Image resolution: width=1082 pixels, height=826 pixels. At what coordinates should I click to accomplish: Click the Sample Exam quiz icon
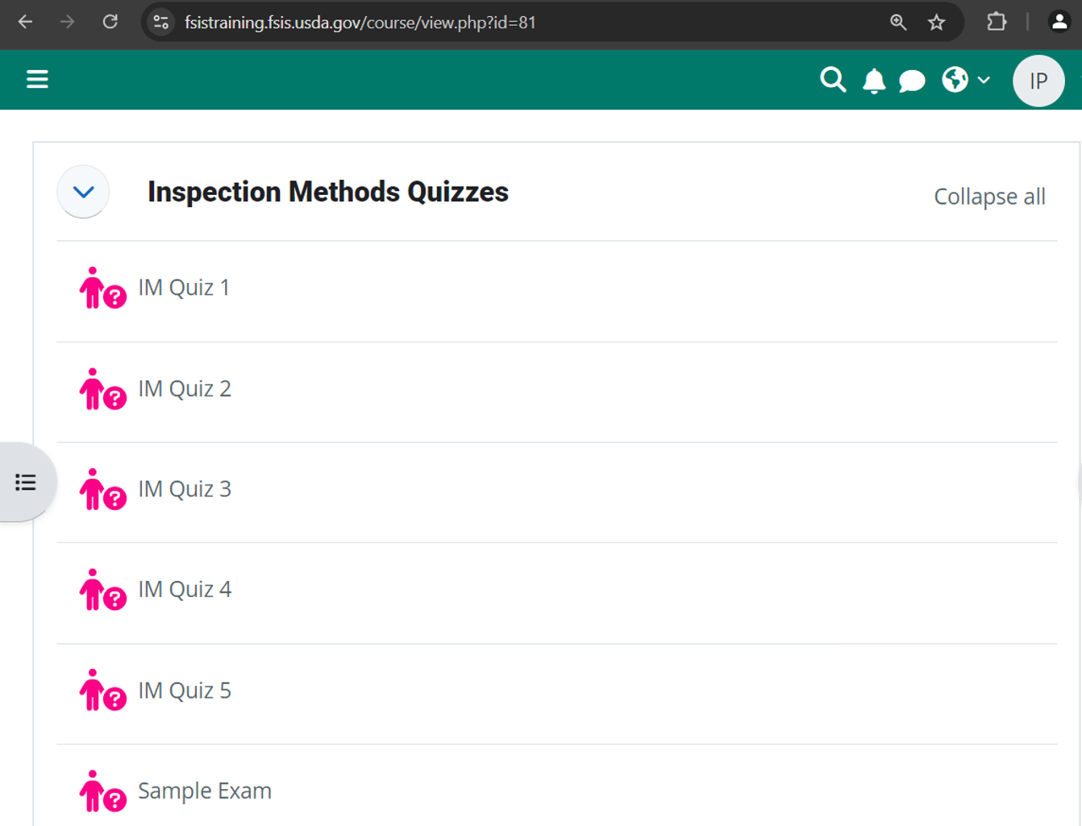(x=102, y=791)
